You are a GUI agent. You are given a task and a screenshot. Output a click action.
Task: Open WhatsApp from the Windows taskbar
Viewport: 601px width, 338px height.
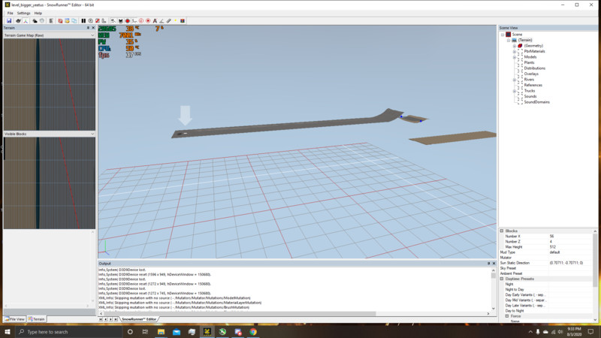(223, 331)
